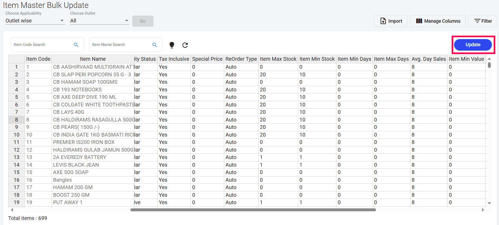This screenshot has width=499, height=225.
Task: Click the CB AASHIRVAAD MULTIGRAIN item name cell
Action: tap(93, 67)
